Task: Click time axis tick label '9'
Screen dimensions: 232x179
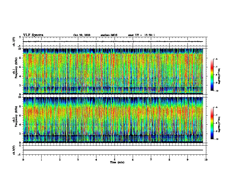Action: point(187,160)
